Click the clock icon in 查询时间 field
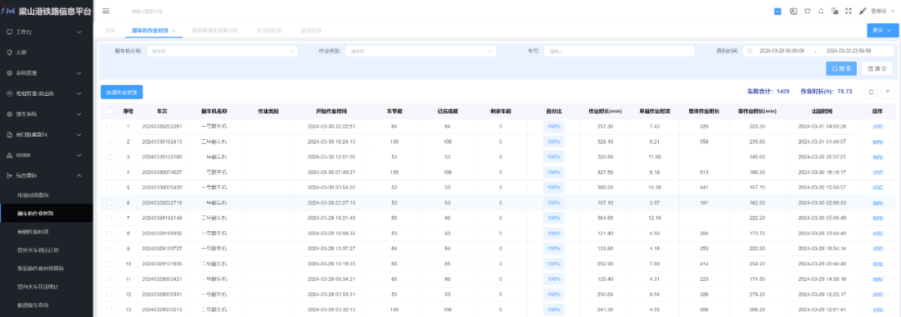 click(749, 51)
